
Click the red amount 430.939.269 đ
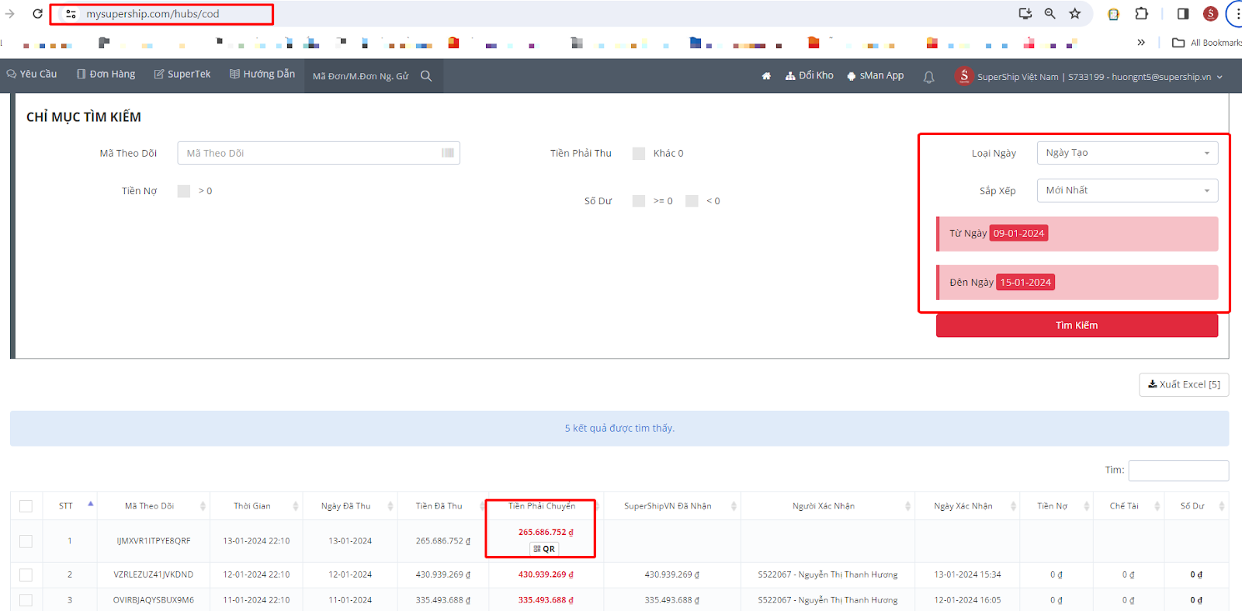pyautogui.click(x=546, y=575)
